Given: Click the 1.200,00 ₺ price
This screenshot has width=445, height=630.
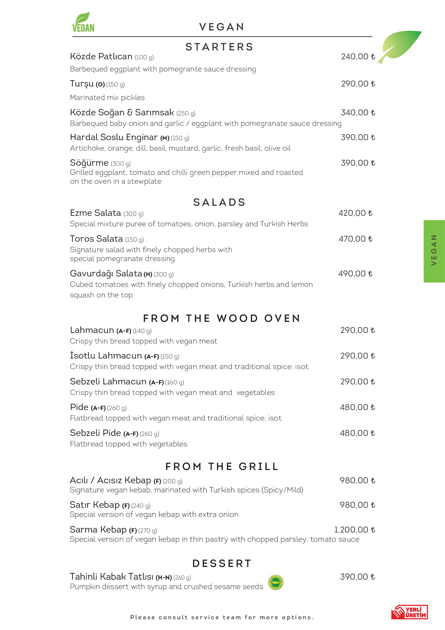Looking at the screenshot, I should tap(354, 530).
